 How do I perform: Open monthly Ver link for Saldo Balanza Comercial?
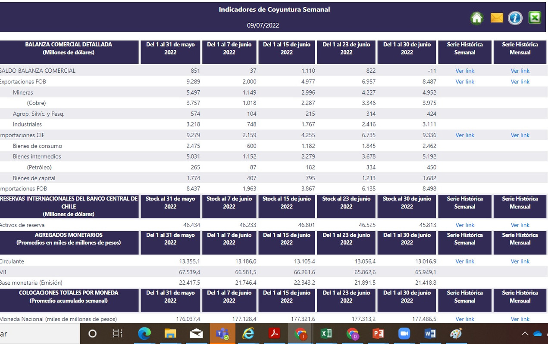coord(520,71)
